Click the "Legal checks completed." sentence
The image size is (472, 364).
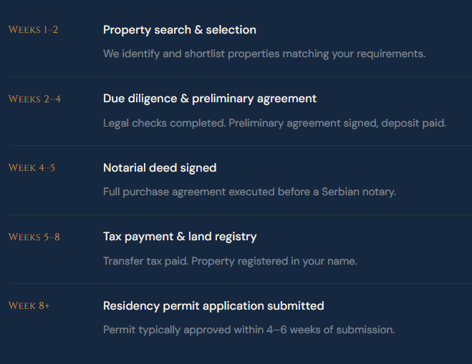tap(164, 123)
